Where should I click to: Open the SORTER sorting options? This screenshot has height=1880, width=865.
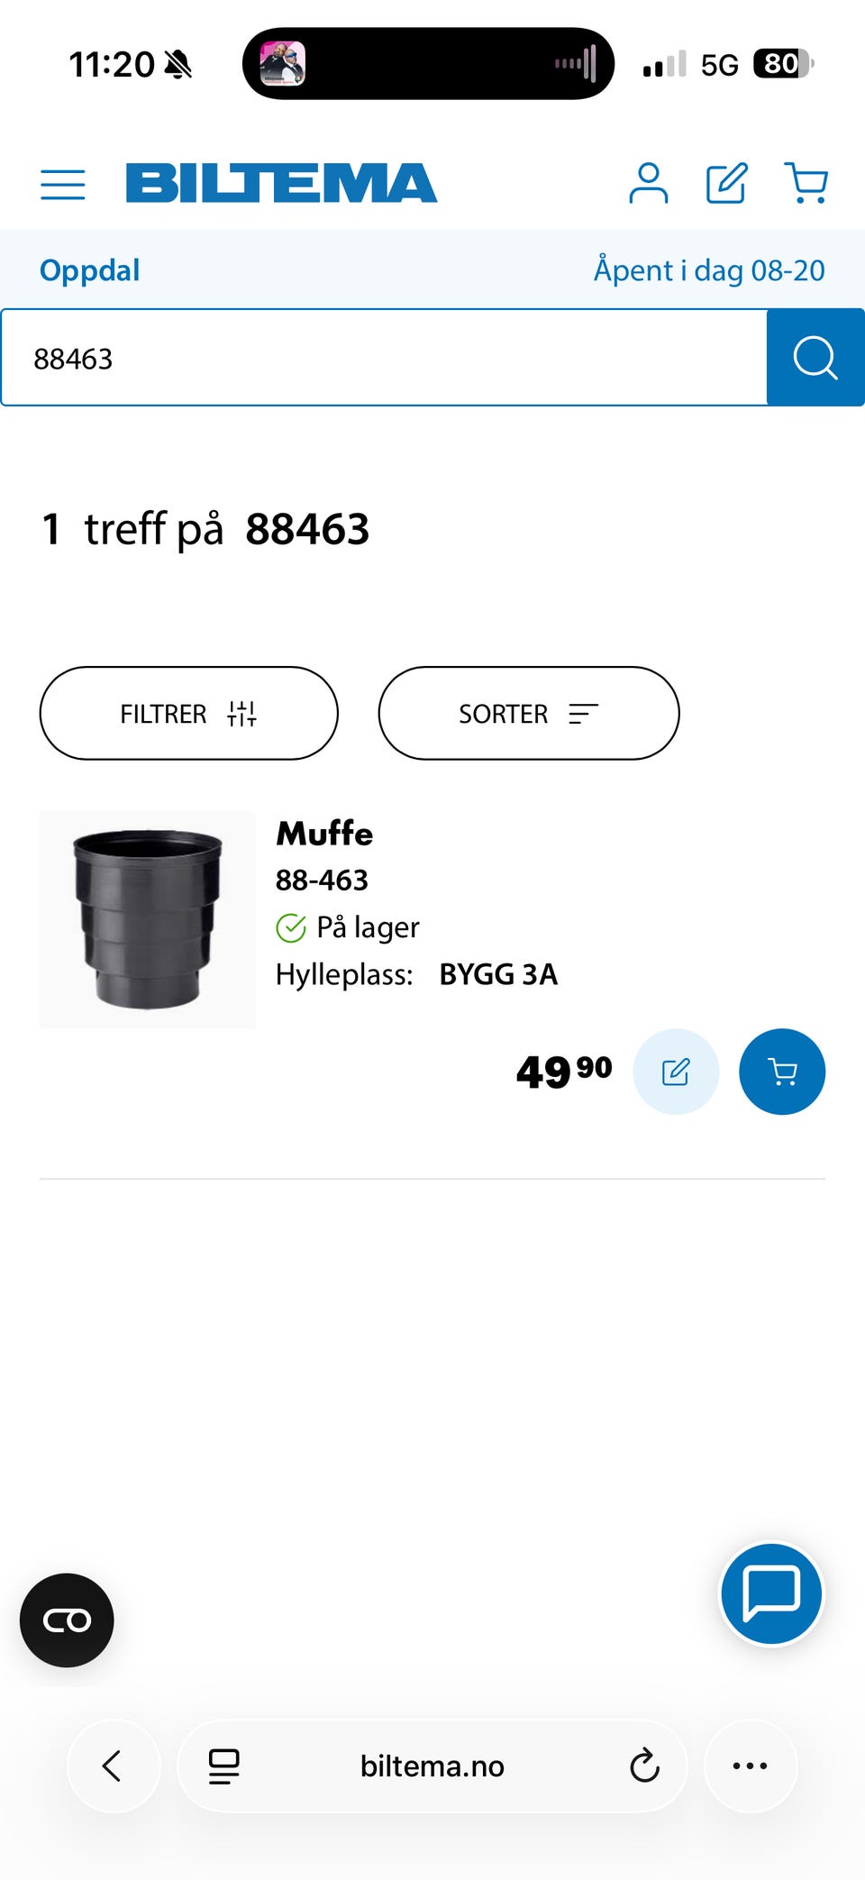[529, 714]
